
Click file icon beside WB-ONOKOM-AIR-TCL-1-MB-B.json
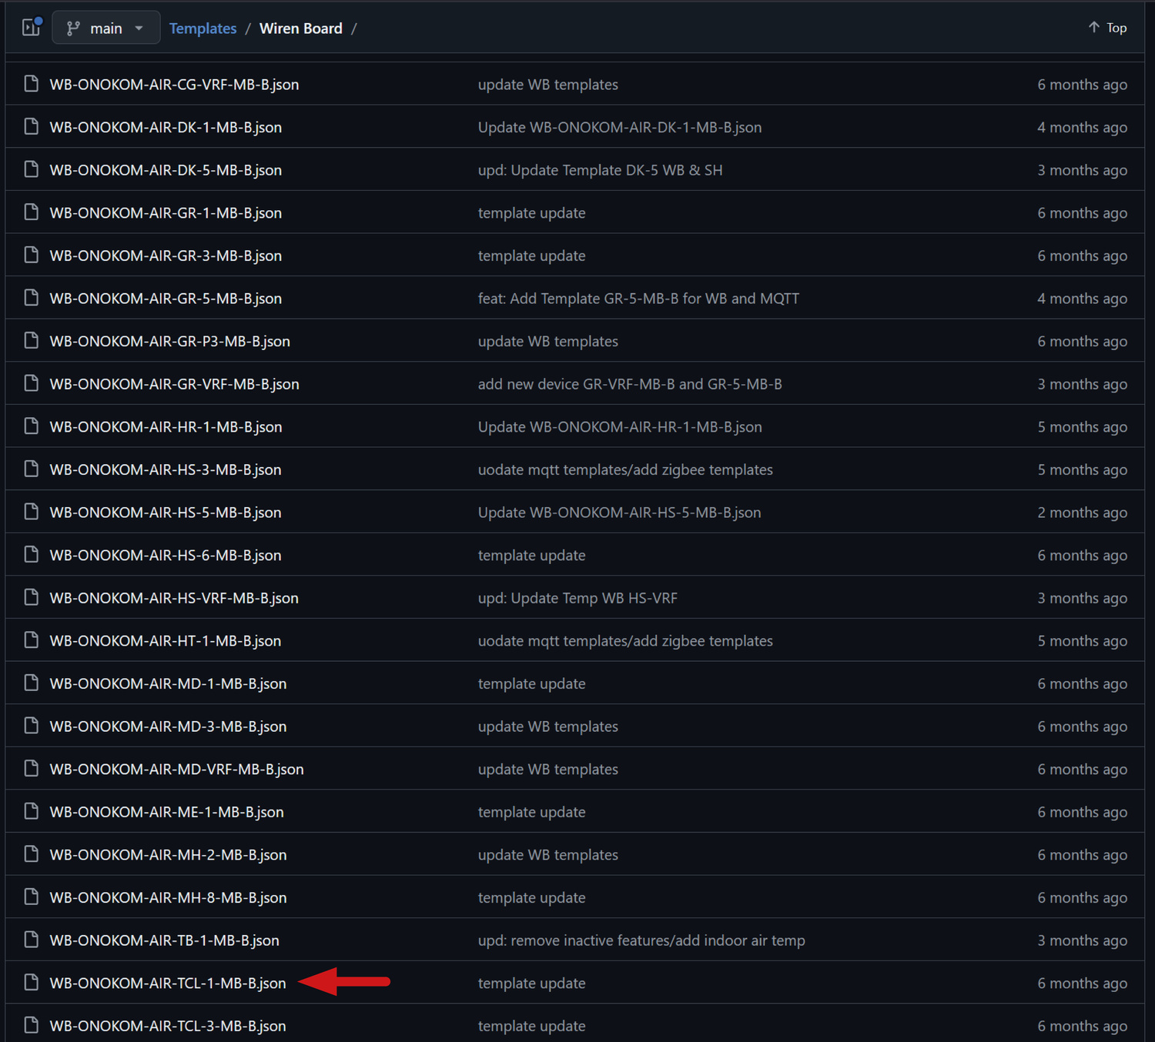click(32, 983)
